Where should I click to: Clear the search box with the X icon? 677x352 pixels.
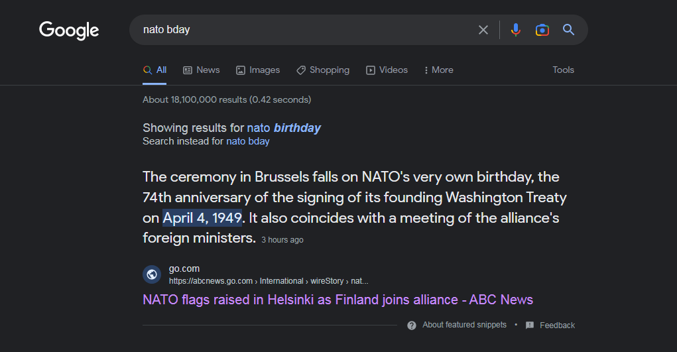coord(483,30)
